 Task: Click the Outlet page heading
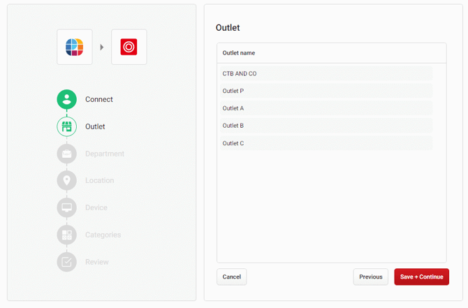click(x=228, y=28)
